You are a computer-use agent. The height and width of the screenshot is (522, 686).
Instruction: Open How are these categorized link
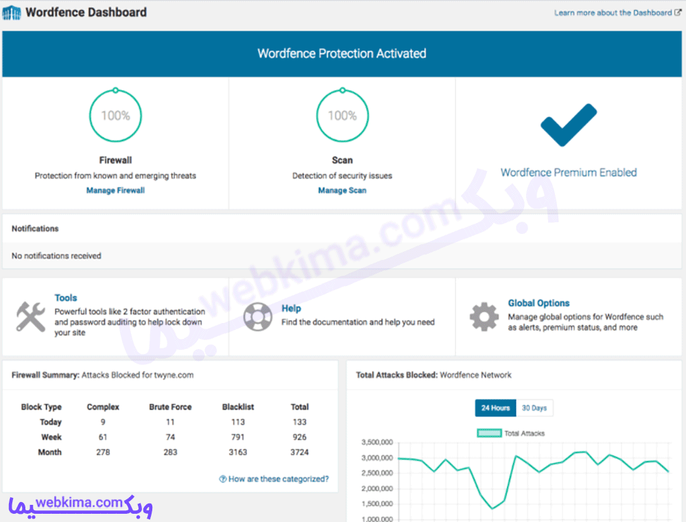point(279,479)
